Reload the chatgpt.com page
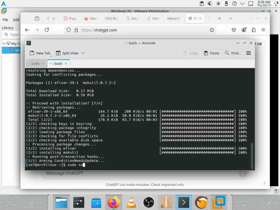280x210 pixels. pyautogui.click(x=47, y=30)
